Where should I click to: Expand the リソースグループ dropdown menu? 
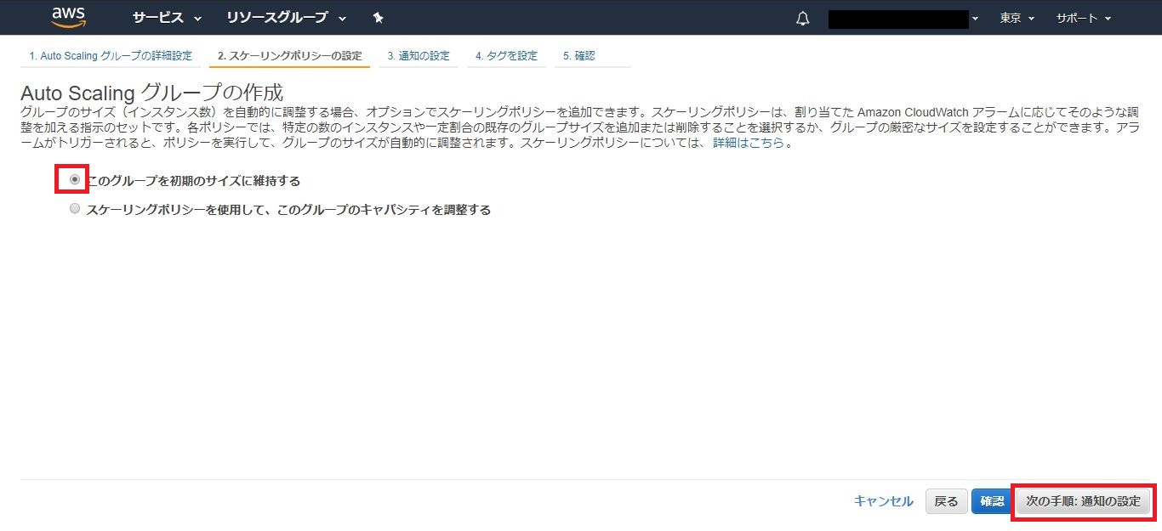[286, 18]
